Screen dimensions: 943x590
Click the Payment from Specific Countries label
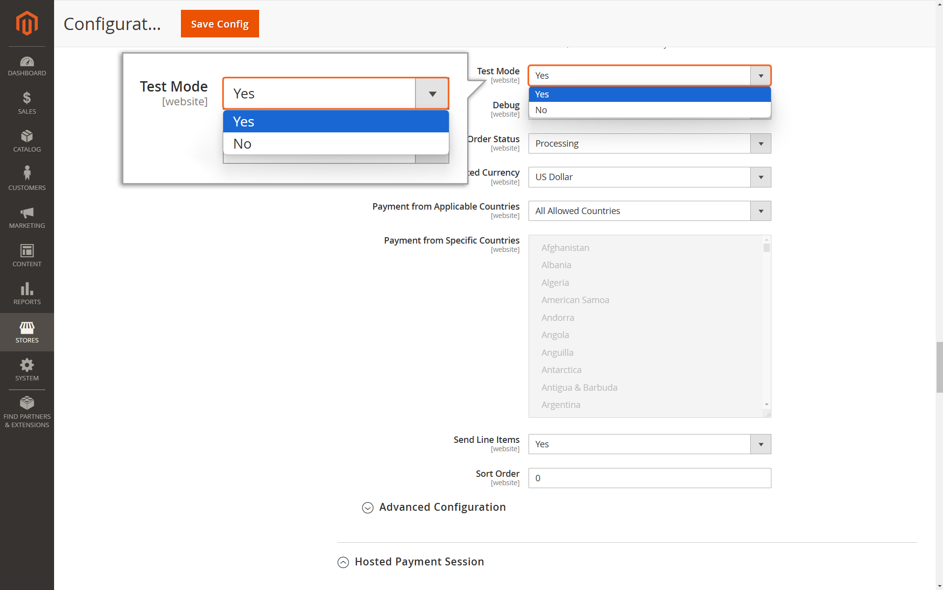pyautogui.click(x=451, y=241)
